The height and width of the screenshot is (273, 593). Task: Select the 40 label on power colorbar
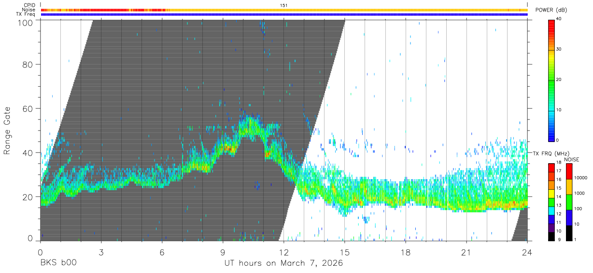point(559,19)
